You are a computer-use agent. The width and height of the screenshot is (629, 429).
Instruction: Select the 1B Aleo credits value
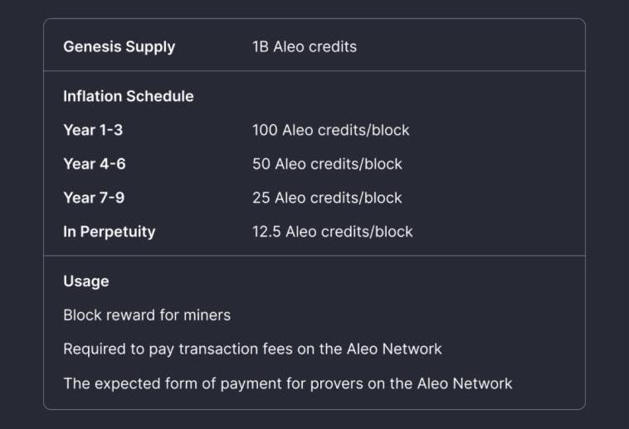[305, 47]
